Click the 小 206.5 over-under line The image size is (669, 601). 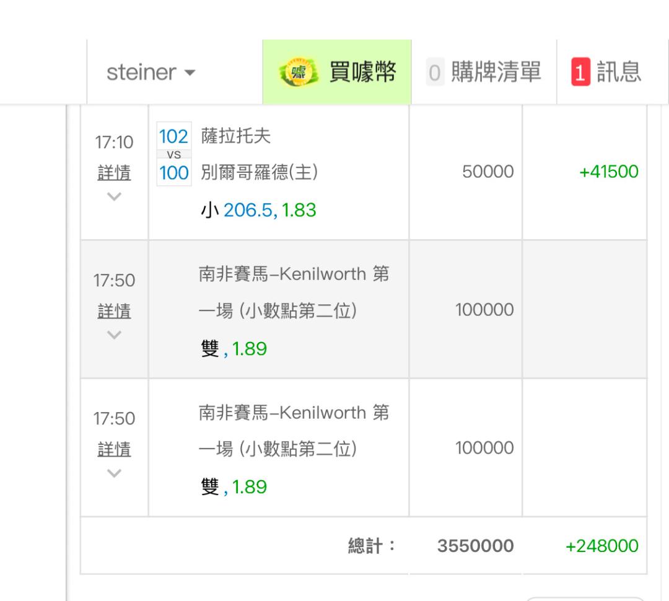(258, 210)
